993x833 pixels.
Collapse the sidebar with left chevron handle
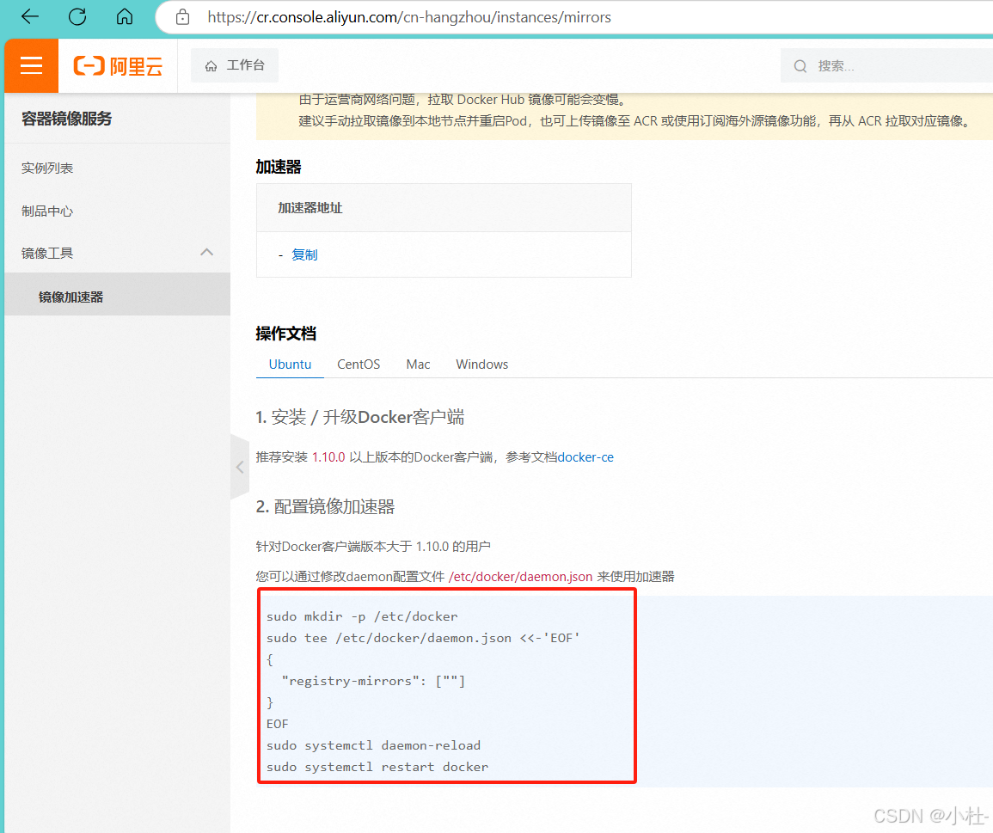(240, 468)
